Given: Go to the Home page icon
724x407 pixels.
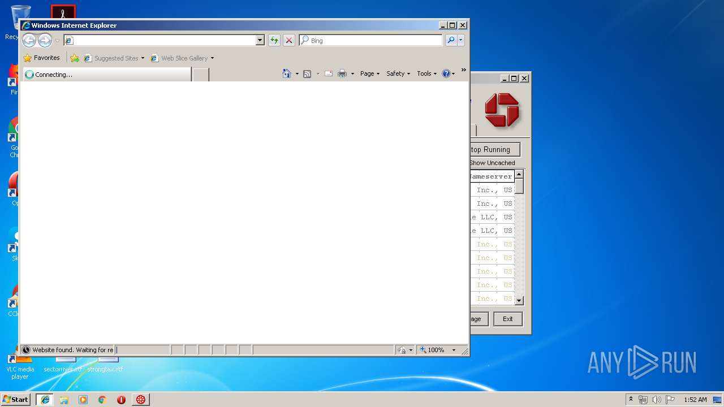Looking at the screenshot, I should [x=287, y=73].
